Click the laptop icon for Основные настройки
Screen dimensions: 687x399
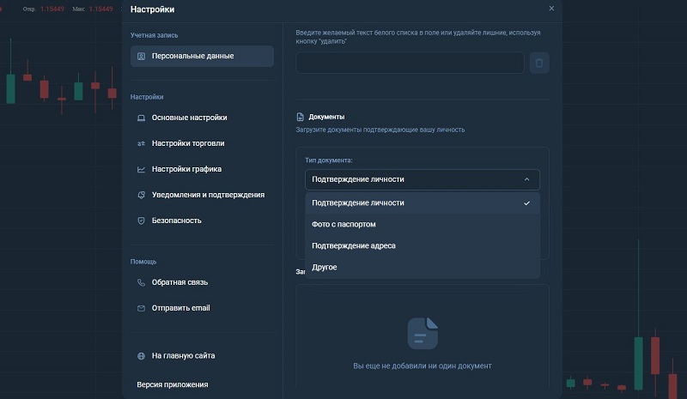coord(141,118)
